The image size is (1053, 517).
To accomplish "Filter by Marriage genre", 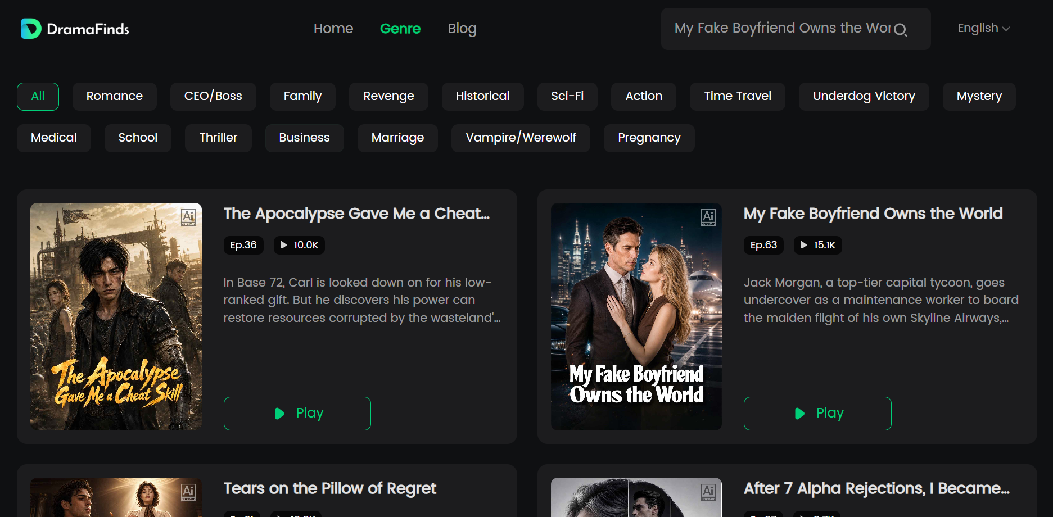I will 397,138.
